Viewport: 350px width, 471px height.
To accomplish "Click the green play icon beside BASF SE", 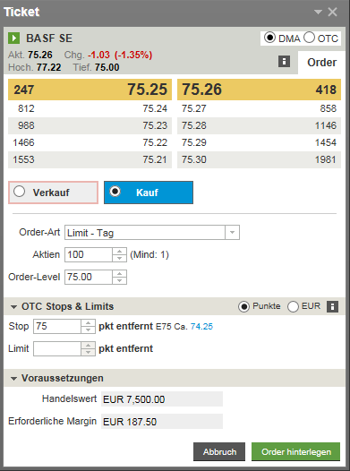I will (13, 39).
